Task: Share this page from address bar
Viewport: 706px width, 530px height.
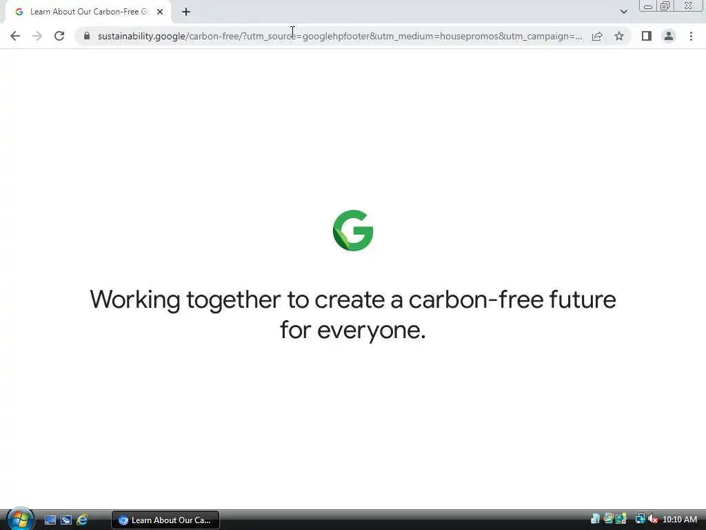Action: (x=597, y=36)
